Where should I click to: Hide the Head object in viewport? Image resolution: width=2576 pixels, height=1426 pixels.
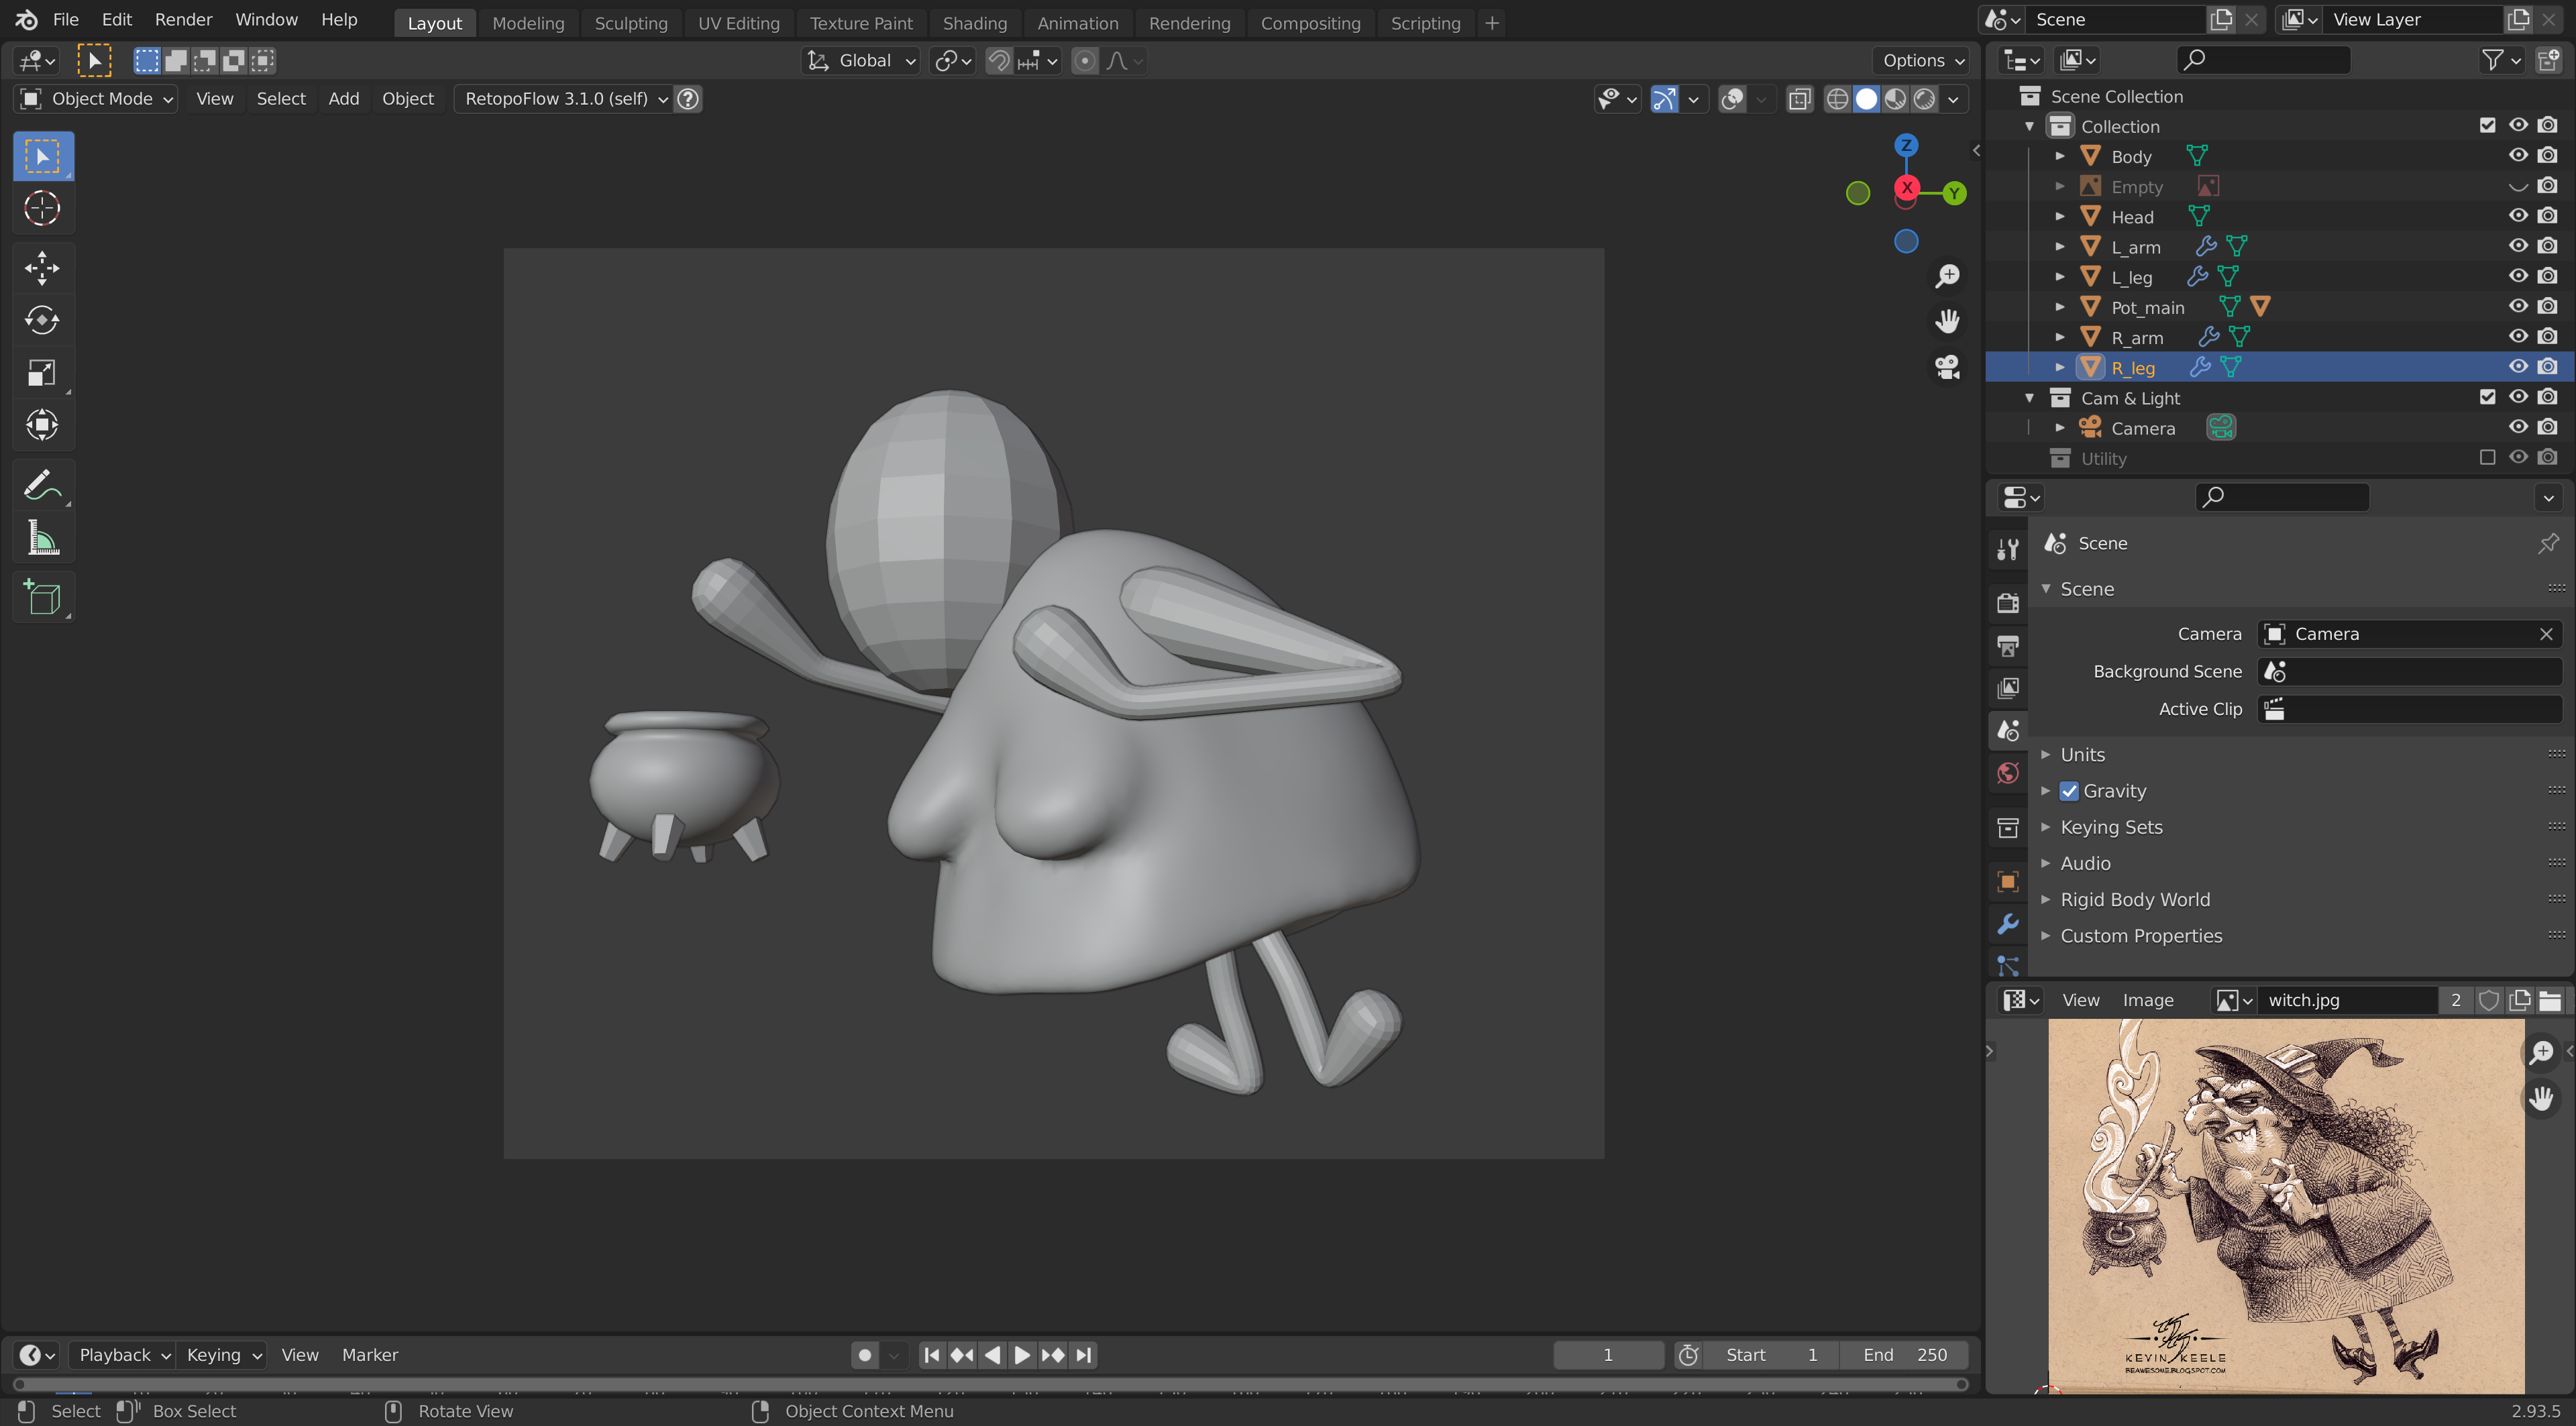click(2517, 216)
